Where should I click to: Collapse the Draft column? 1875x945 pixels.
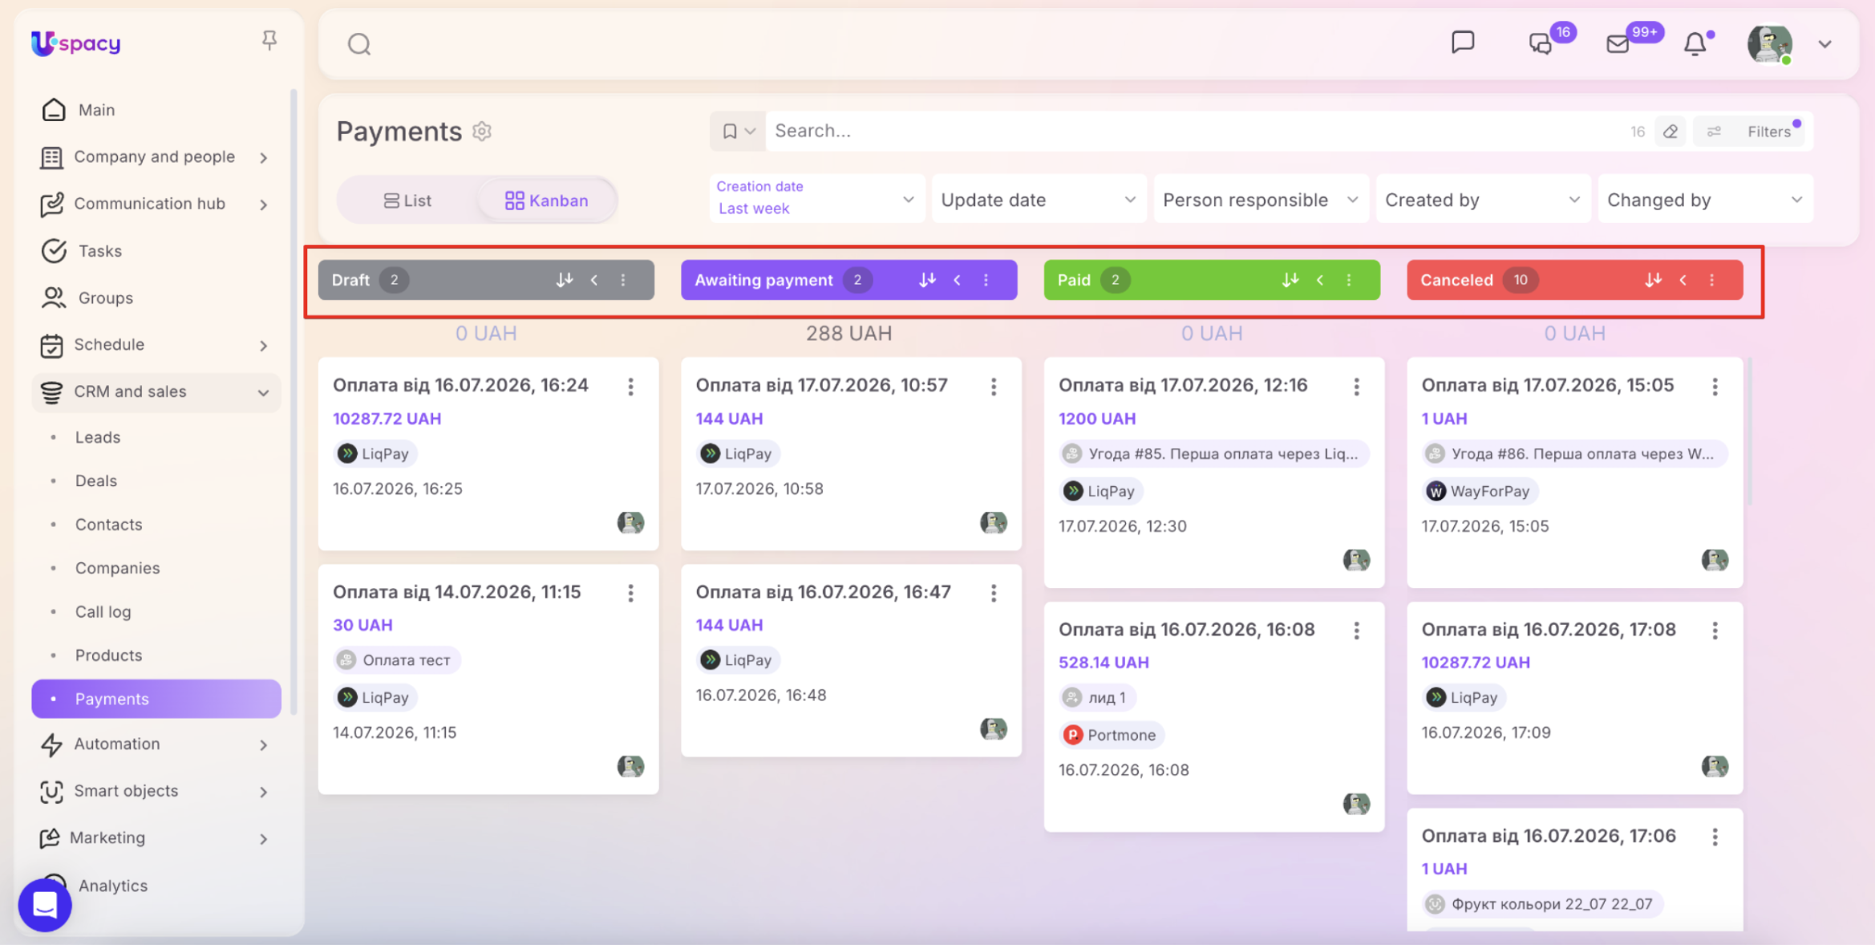[594, 280]
